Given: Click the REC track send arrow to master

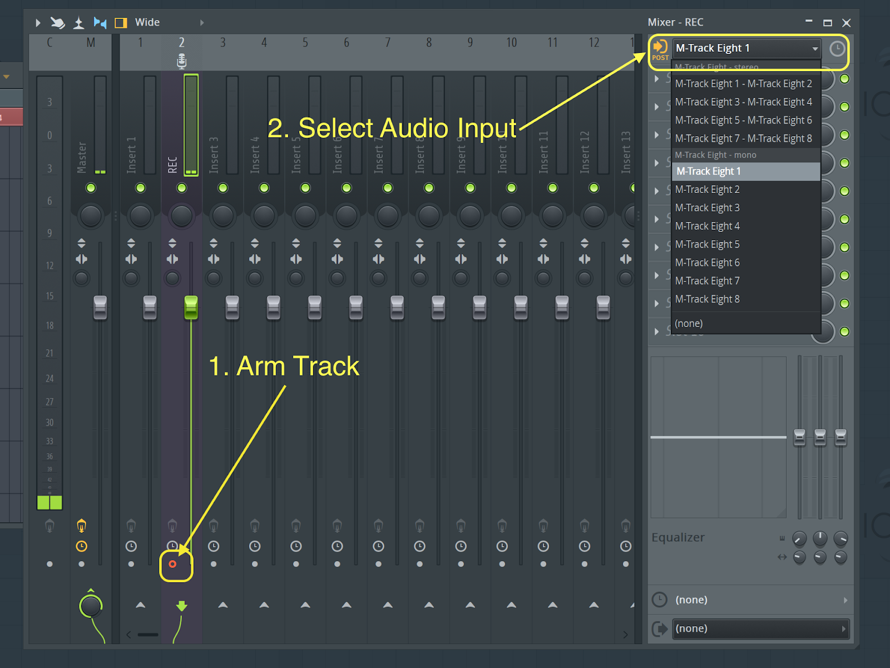Looking at the screenshot, I should (x=181, y=606).
